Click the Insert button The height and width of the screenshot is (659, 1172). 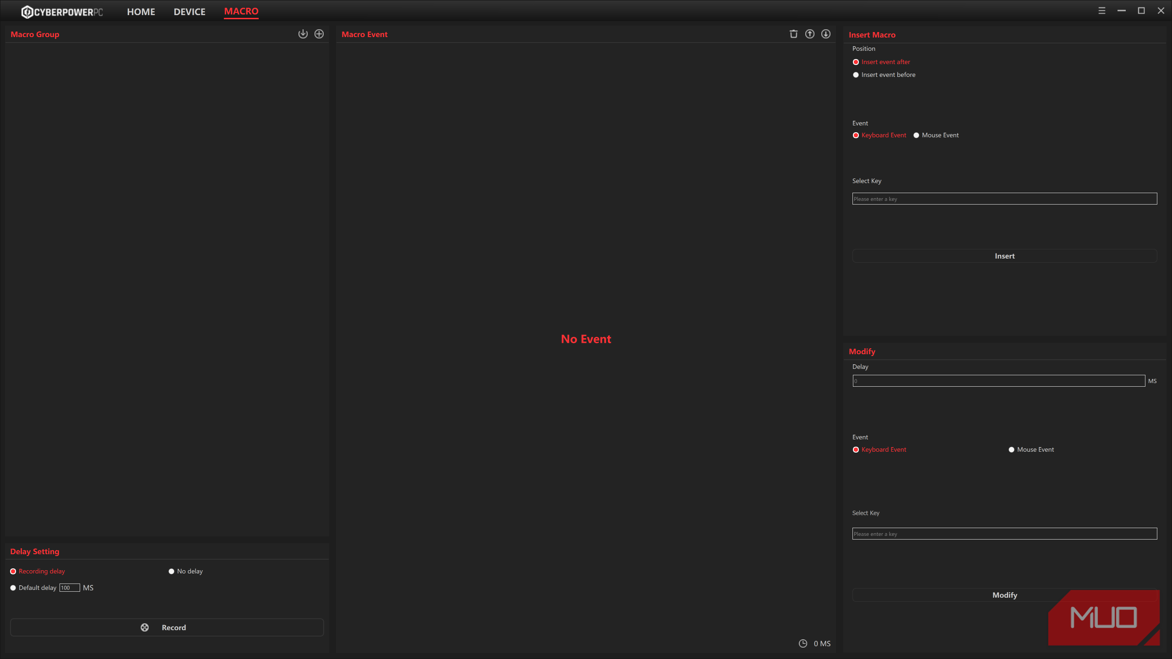[x=1004, y=256]
